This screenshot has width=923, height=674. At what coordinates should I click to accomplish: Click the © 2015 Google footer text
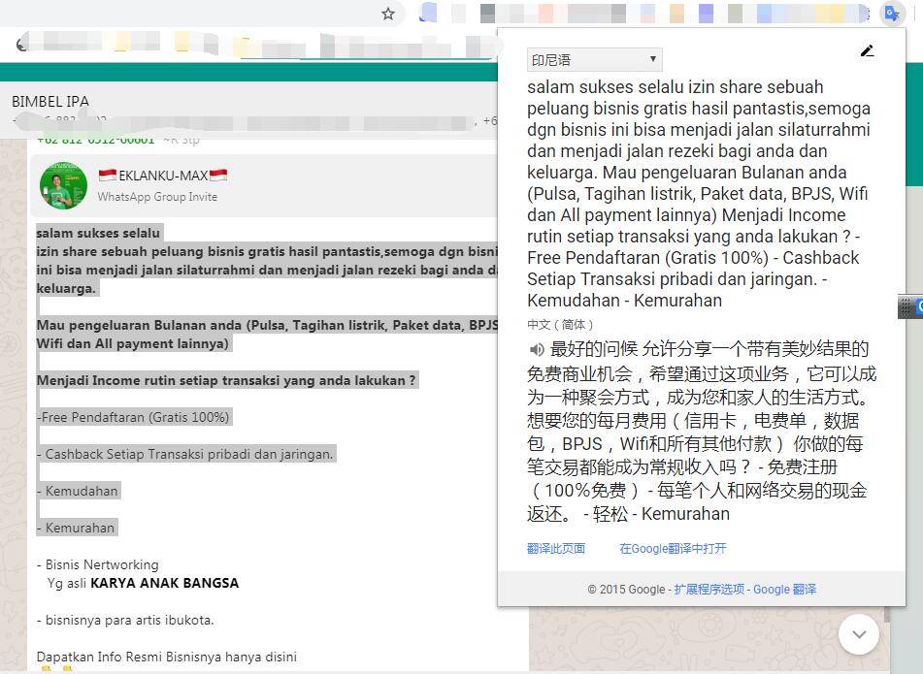626,589
